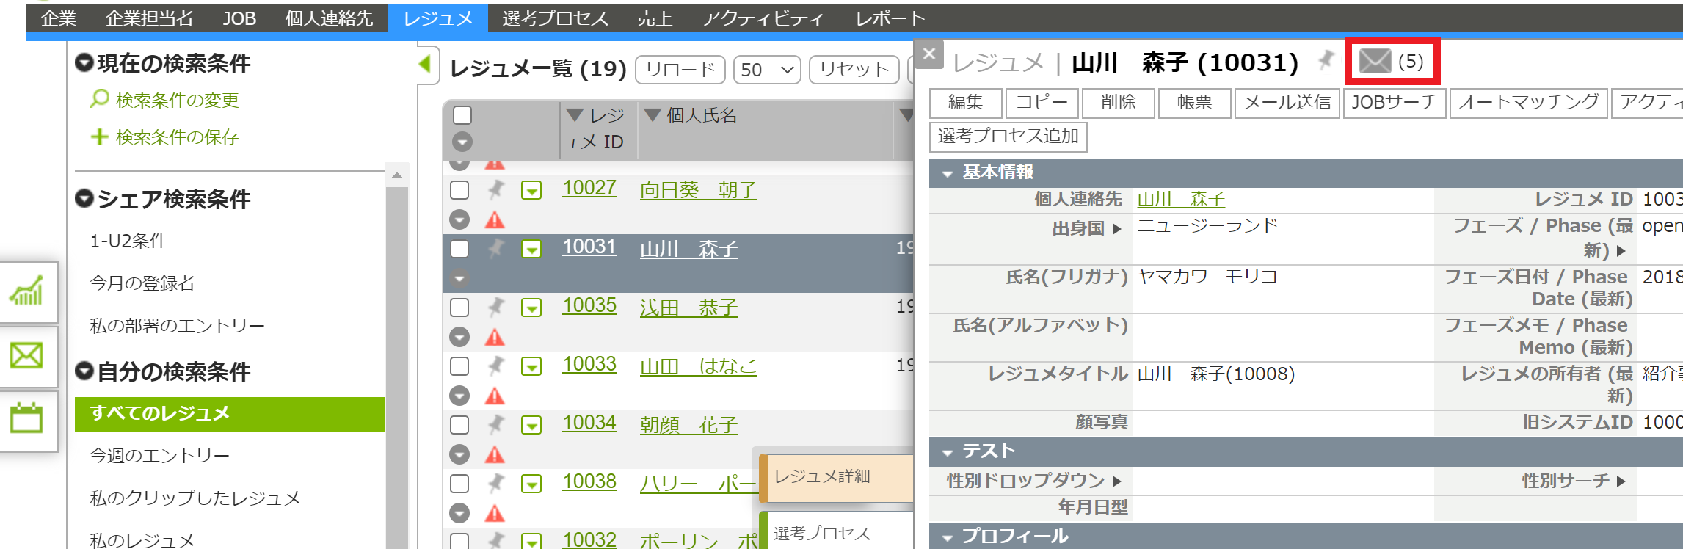The image size is (1683, 549).
Task: Pin the resume row 10033
Action: point(497,366)
